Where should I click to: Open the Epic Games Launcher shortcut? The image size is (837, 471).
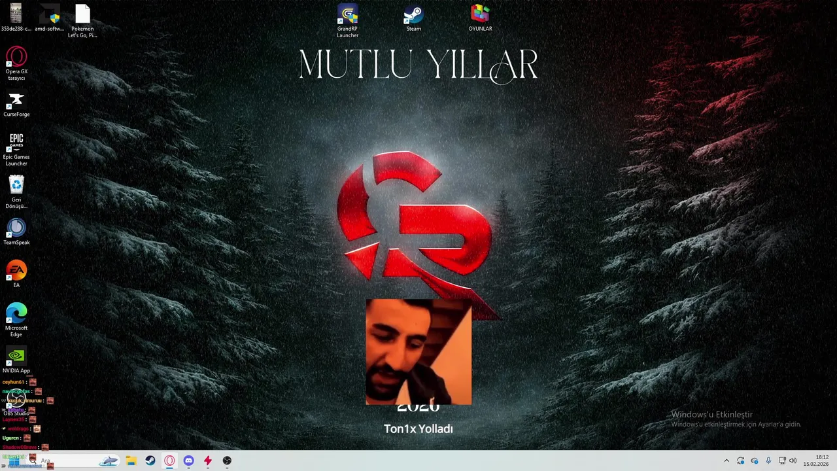click(x=16, y=149)
